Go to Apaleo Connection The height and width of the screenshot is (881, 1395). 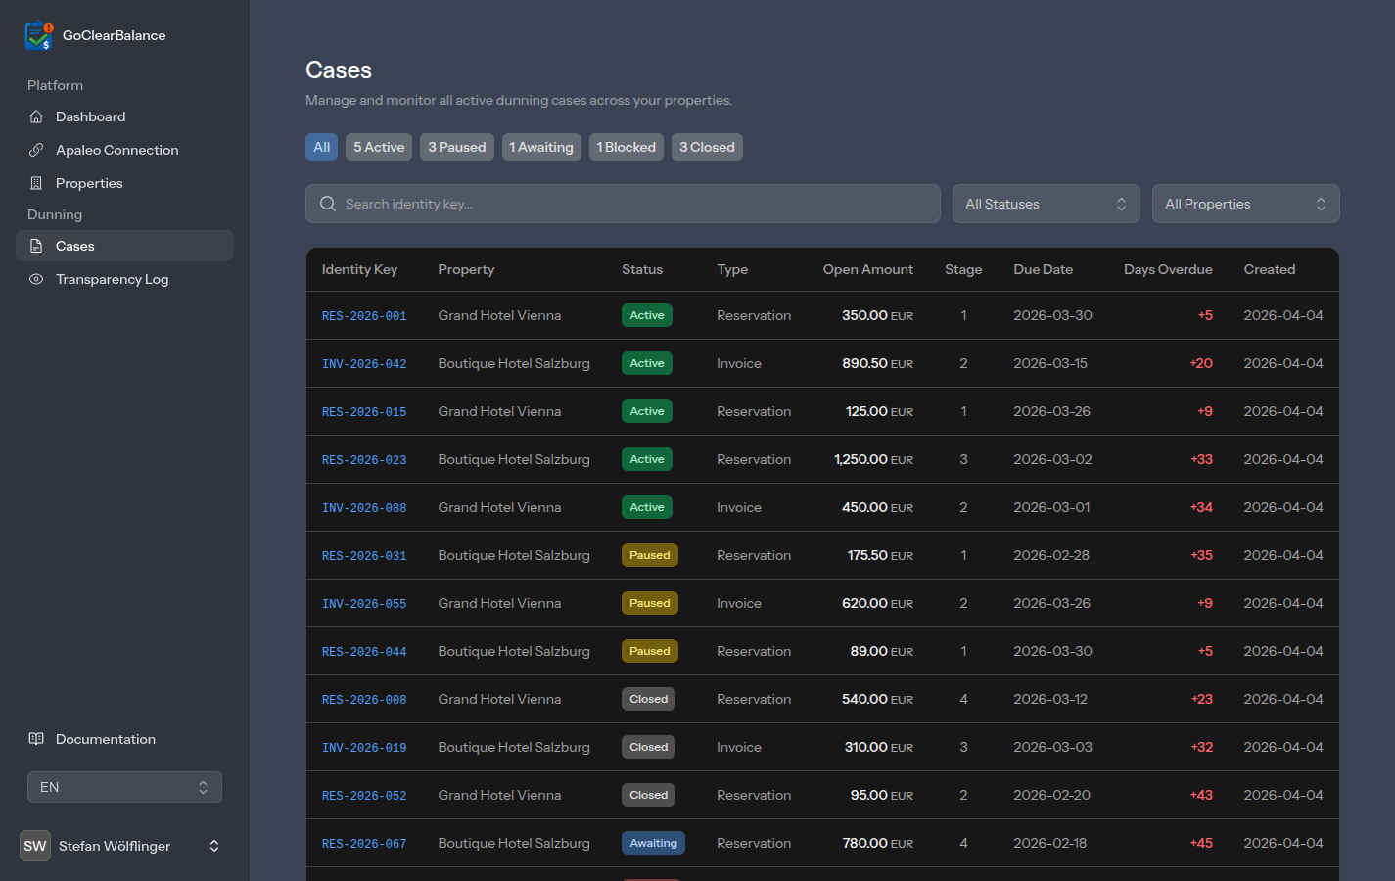tap(124, 150)
